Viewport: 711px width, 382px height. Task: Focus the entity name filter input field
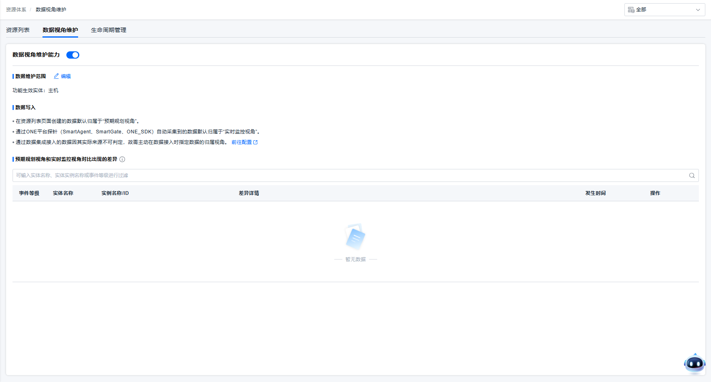[348, 175]
